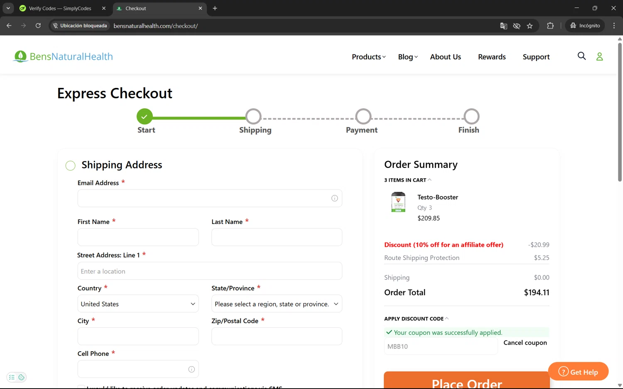Click the Testo-Booster product name
This screenshot has height=389, width=623.
438,197
